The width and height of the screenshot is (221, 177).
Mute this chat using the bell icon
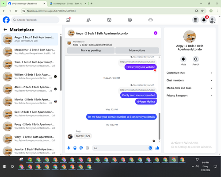(x=183, y=59)
